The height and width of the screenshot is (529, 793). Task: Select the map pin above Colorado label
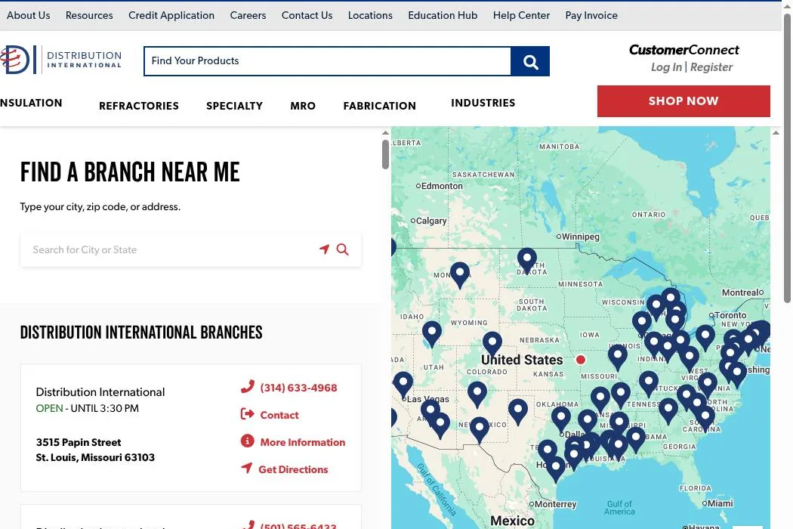click(x=492, y=344)
